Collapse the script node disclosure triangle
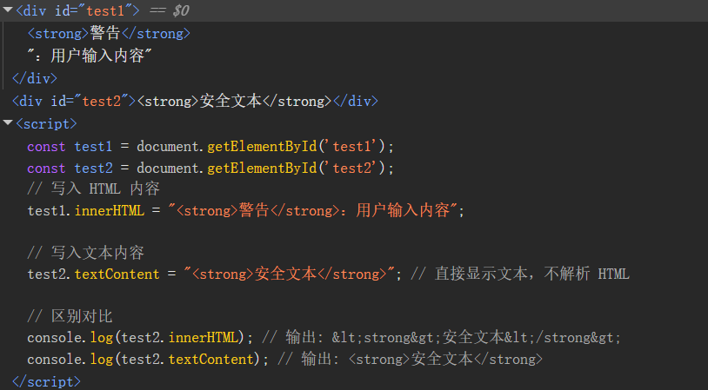 (7, 123)
